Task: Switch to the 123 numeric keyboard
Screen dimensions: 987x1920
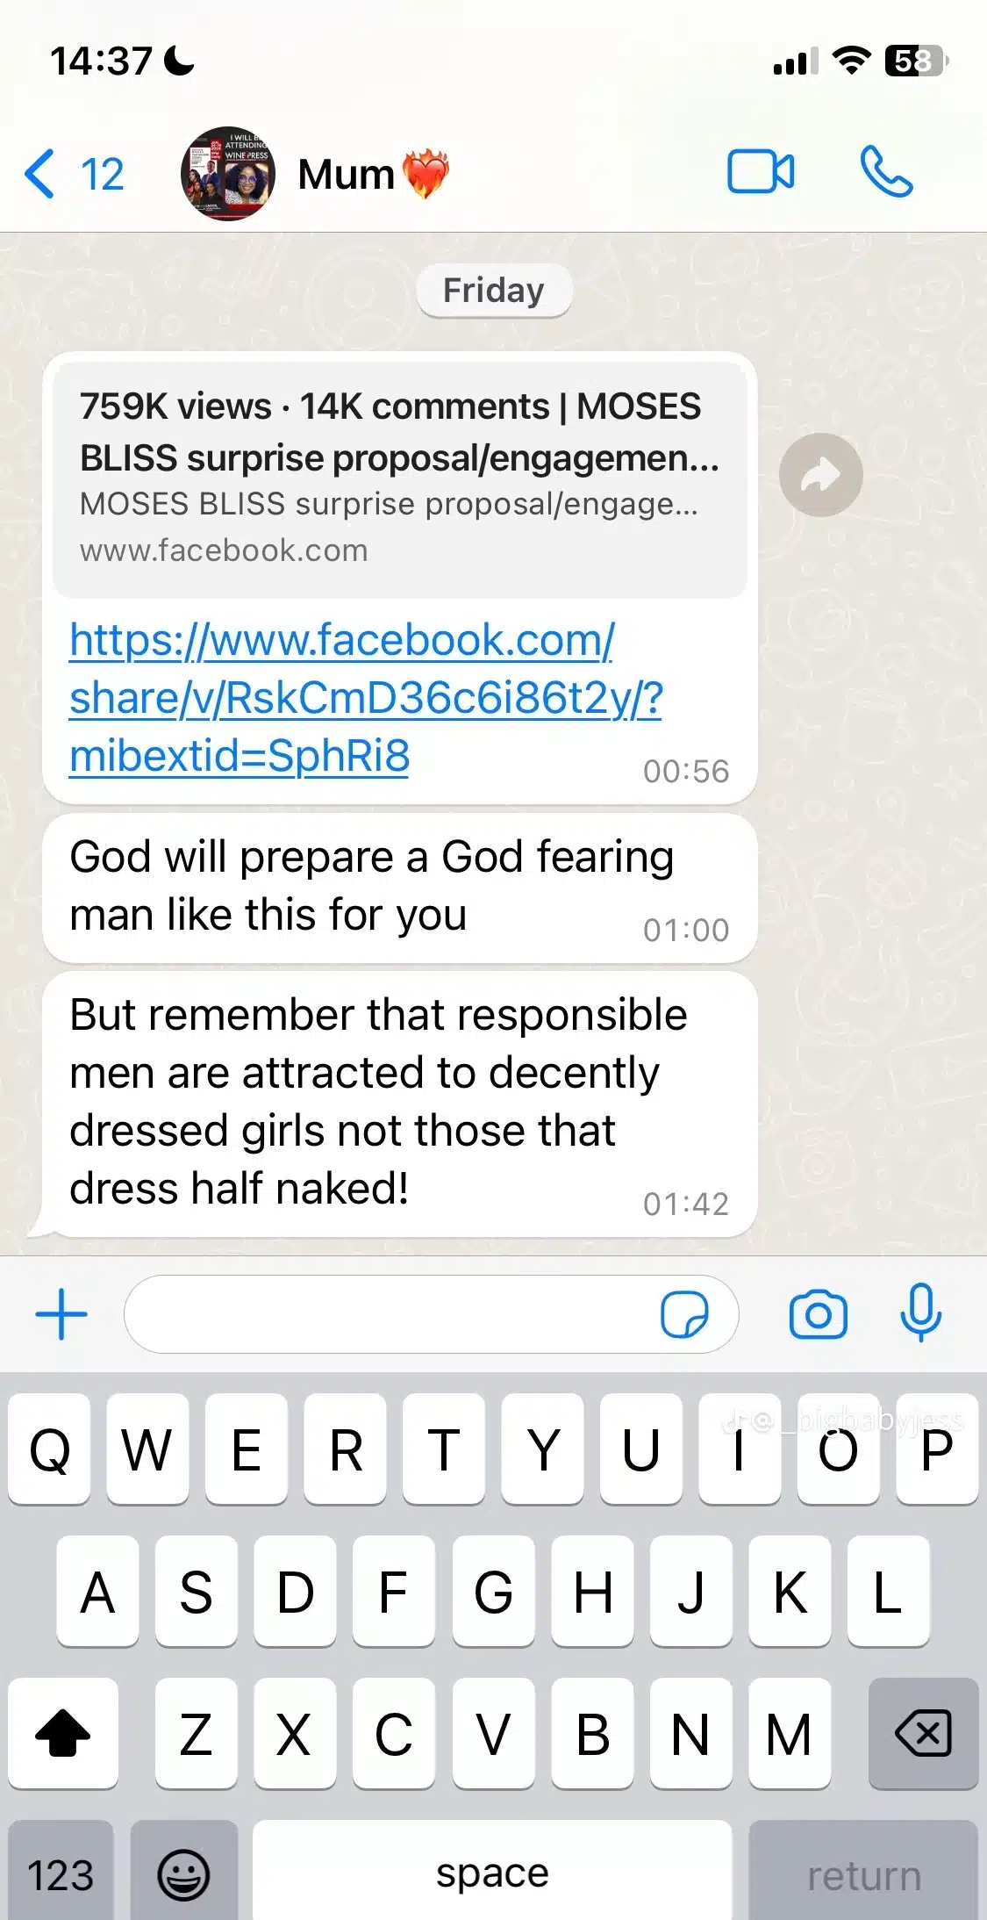Action: pos(61,1874)
